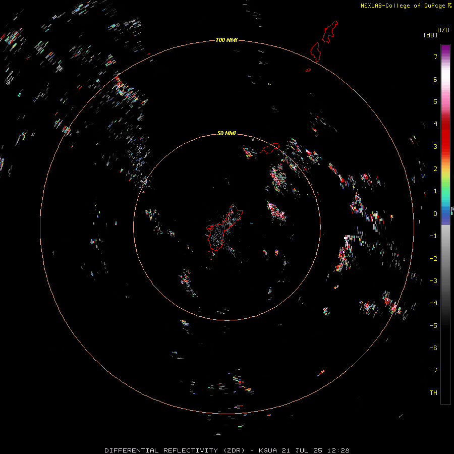This screenshot has width=454, height=454.
Task: Click the 3 value on the scale
Action: pyautogui.click(x=435, y=146)
